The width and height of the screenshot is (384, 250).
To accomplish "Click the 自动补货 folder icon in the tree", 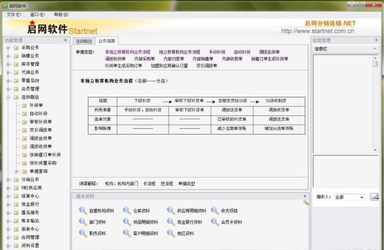I will click(24, 113).
